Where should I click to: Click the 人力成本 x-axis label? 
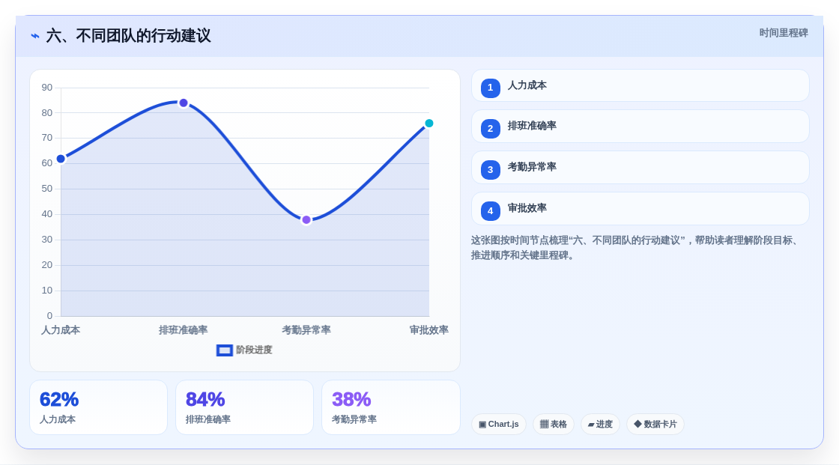tap(61, 330)
